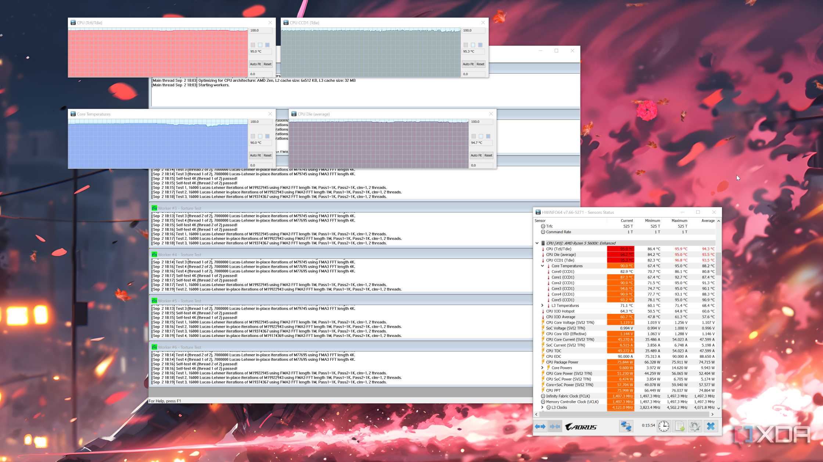
Task: Click Worker #3 Torture Test window icon
Action: pyautogui.click(x=154, y=208)
